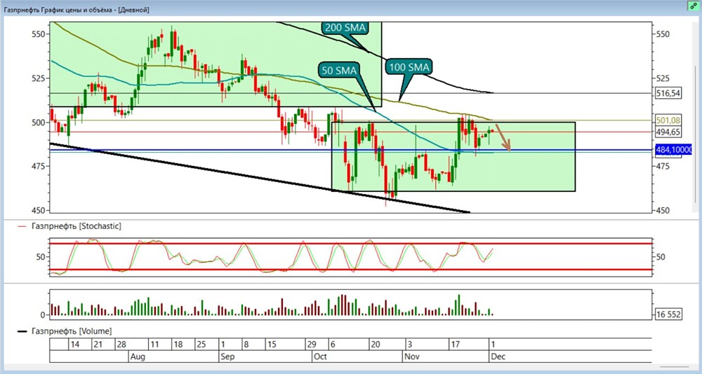This screenshot has height=374, width=702.
Task: Click 550 on the left price axis
Action: tap(40, 34)
